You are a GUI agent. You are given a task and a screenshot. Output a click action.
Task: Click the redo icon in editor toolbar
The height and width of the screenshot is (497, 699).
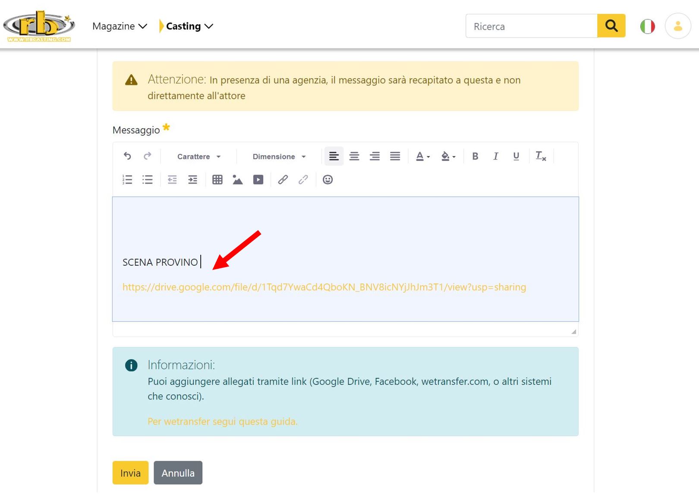[x=148, y=156]
